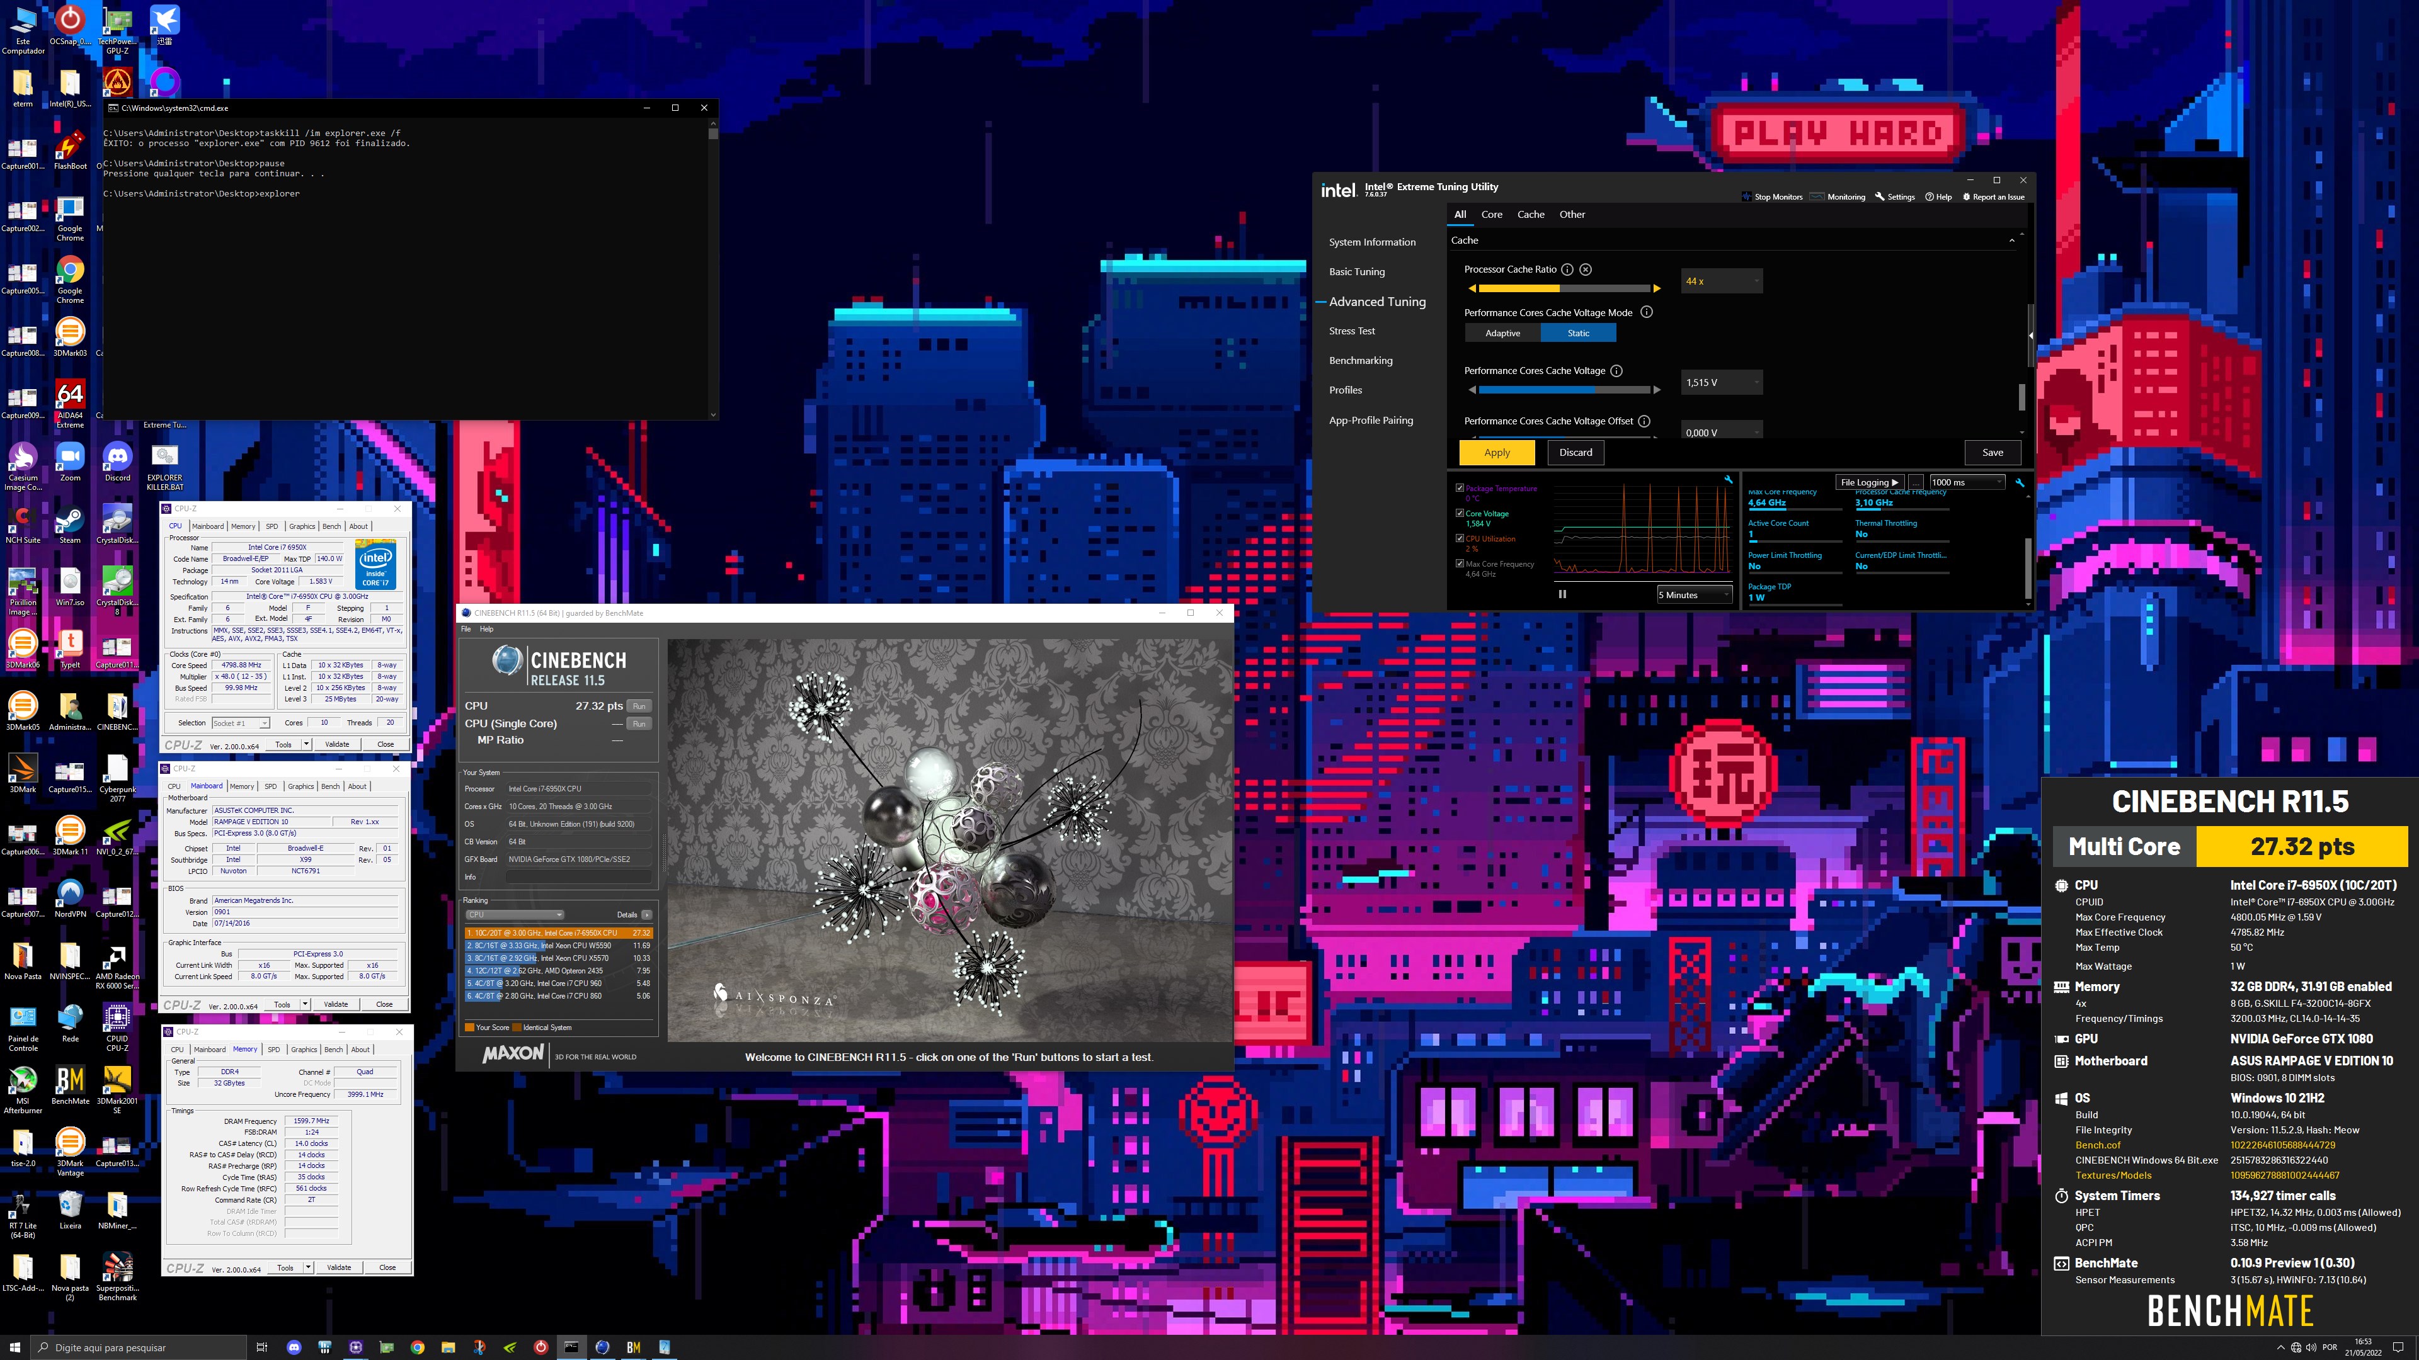Viewport: 2419px width, 1360px height.
Task: Open Stress Test section in XTU sidebar
Action: 1351,331
